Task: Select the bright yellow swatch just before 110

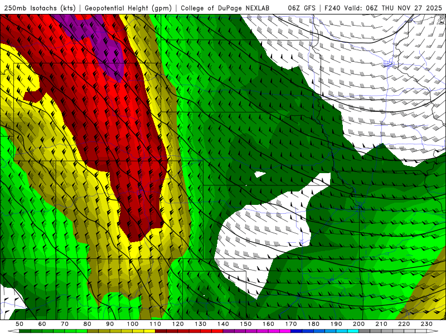Action: tap(149, 331)
